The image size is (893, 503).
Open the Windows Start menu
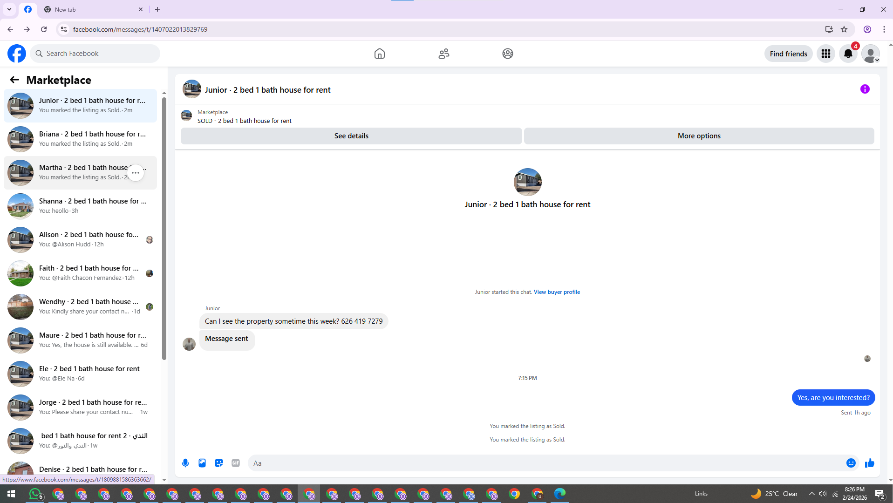pyautogui.click(x=11, y=494)
